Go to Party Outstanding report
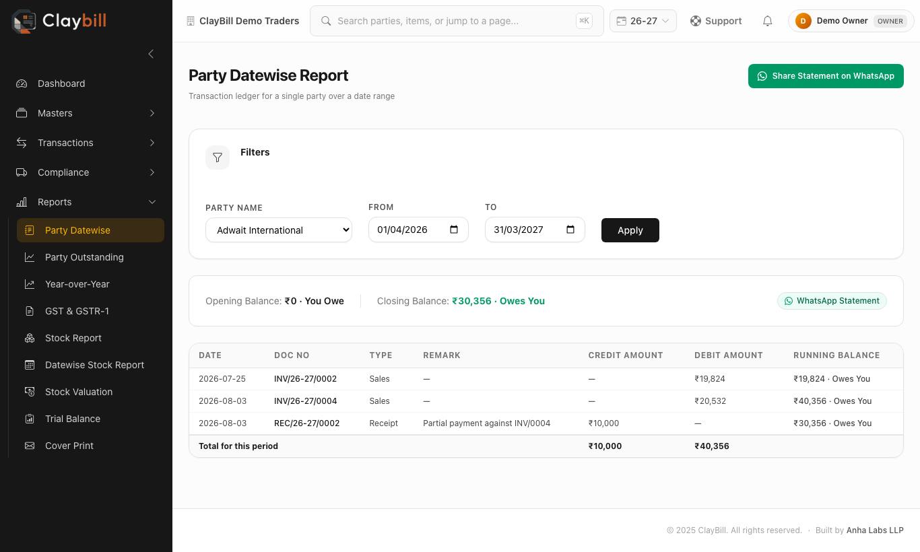 (90, 257)
